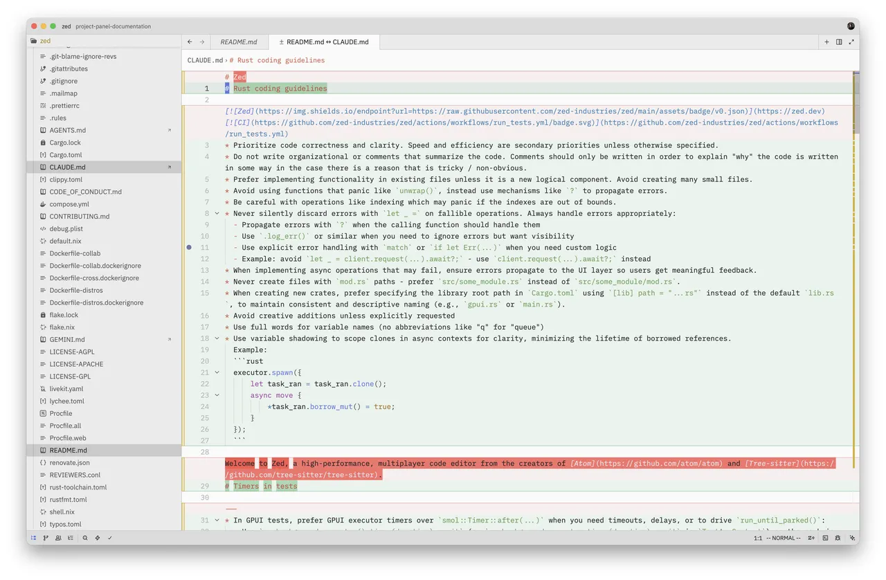Open Dockerfile-collab in the file tree
Image resolution: width=886 pixels, height=580 pixels.
[104, 253]
